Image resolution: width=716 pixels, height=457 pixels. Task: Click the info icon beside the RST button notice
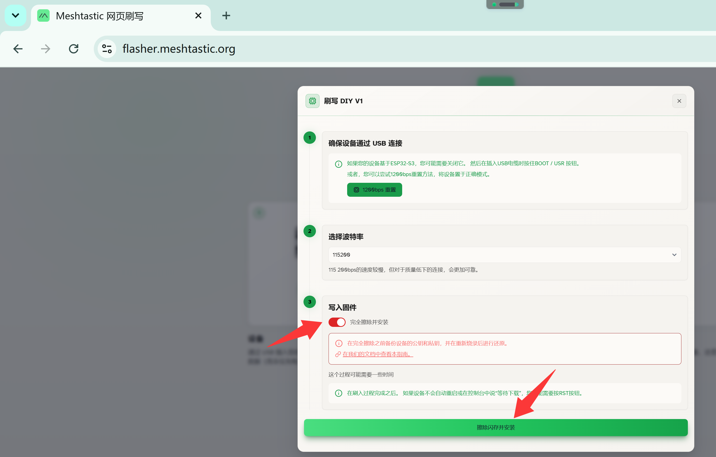(338, 393)
